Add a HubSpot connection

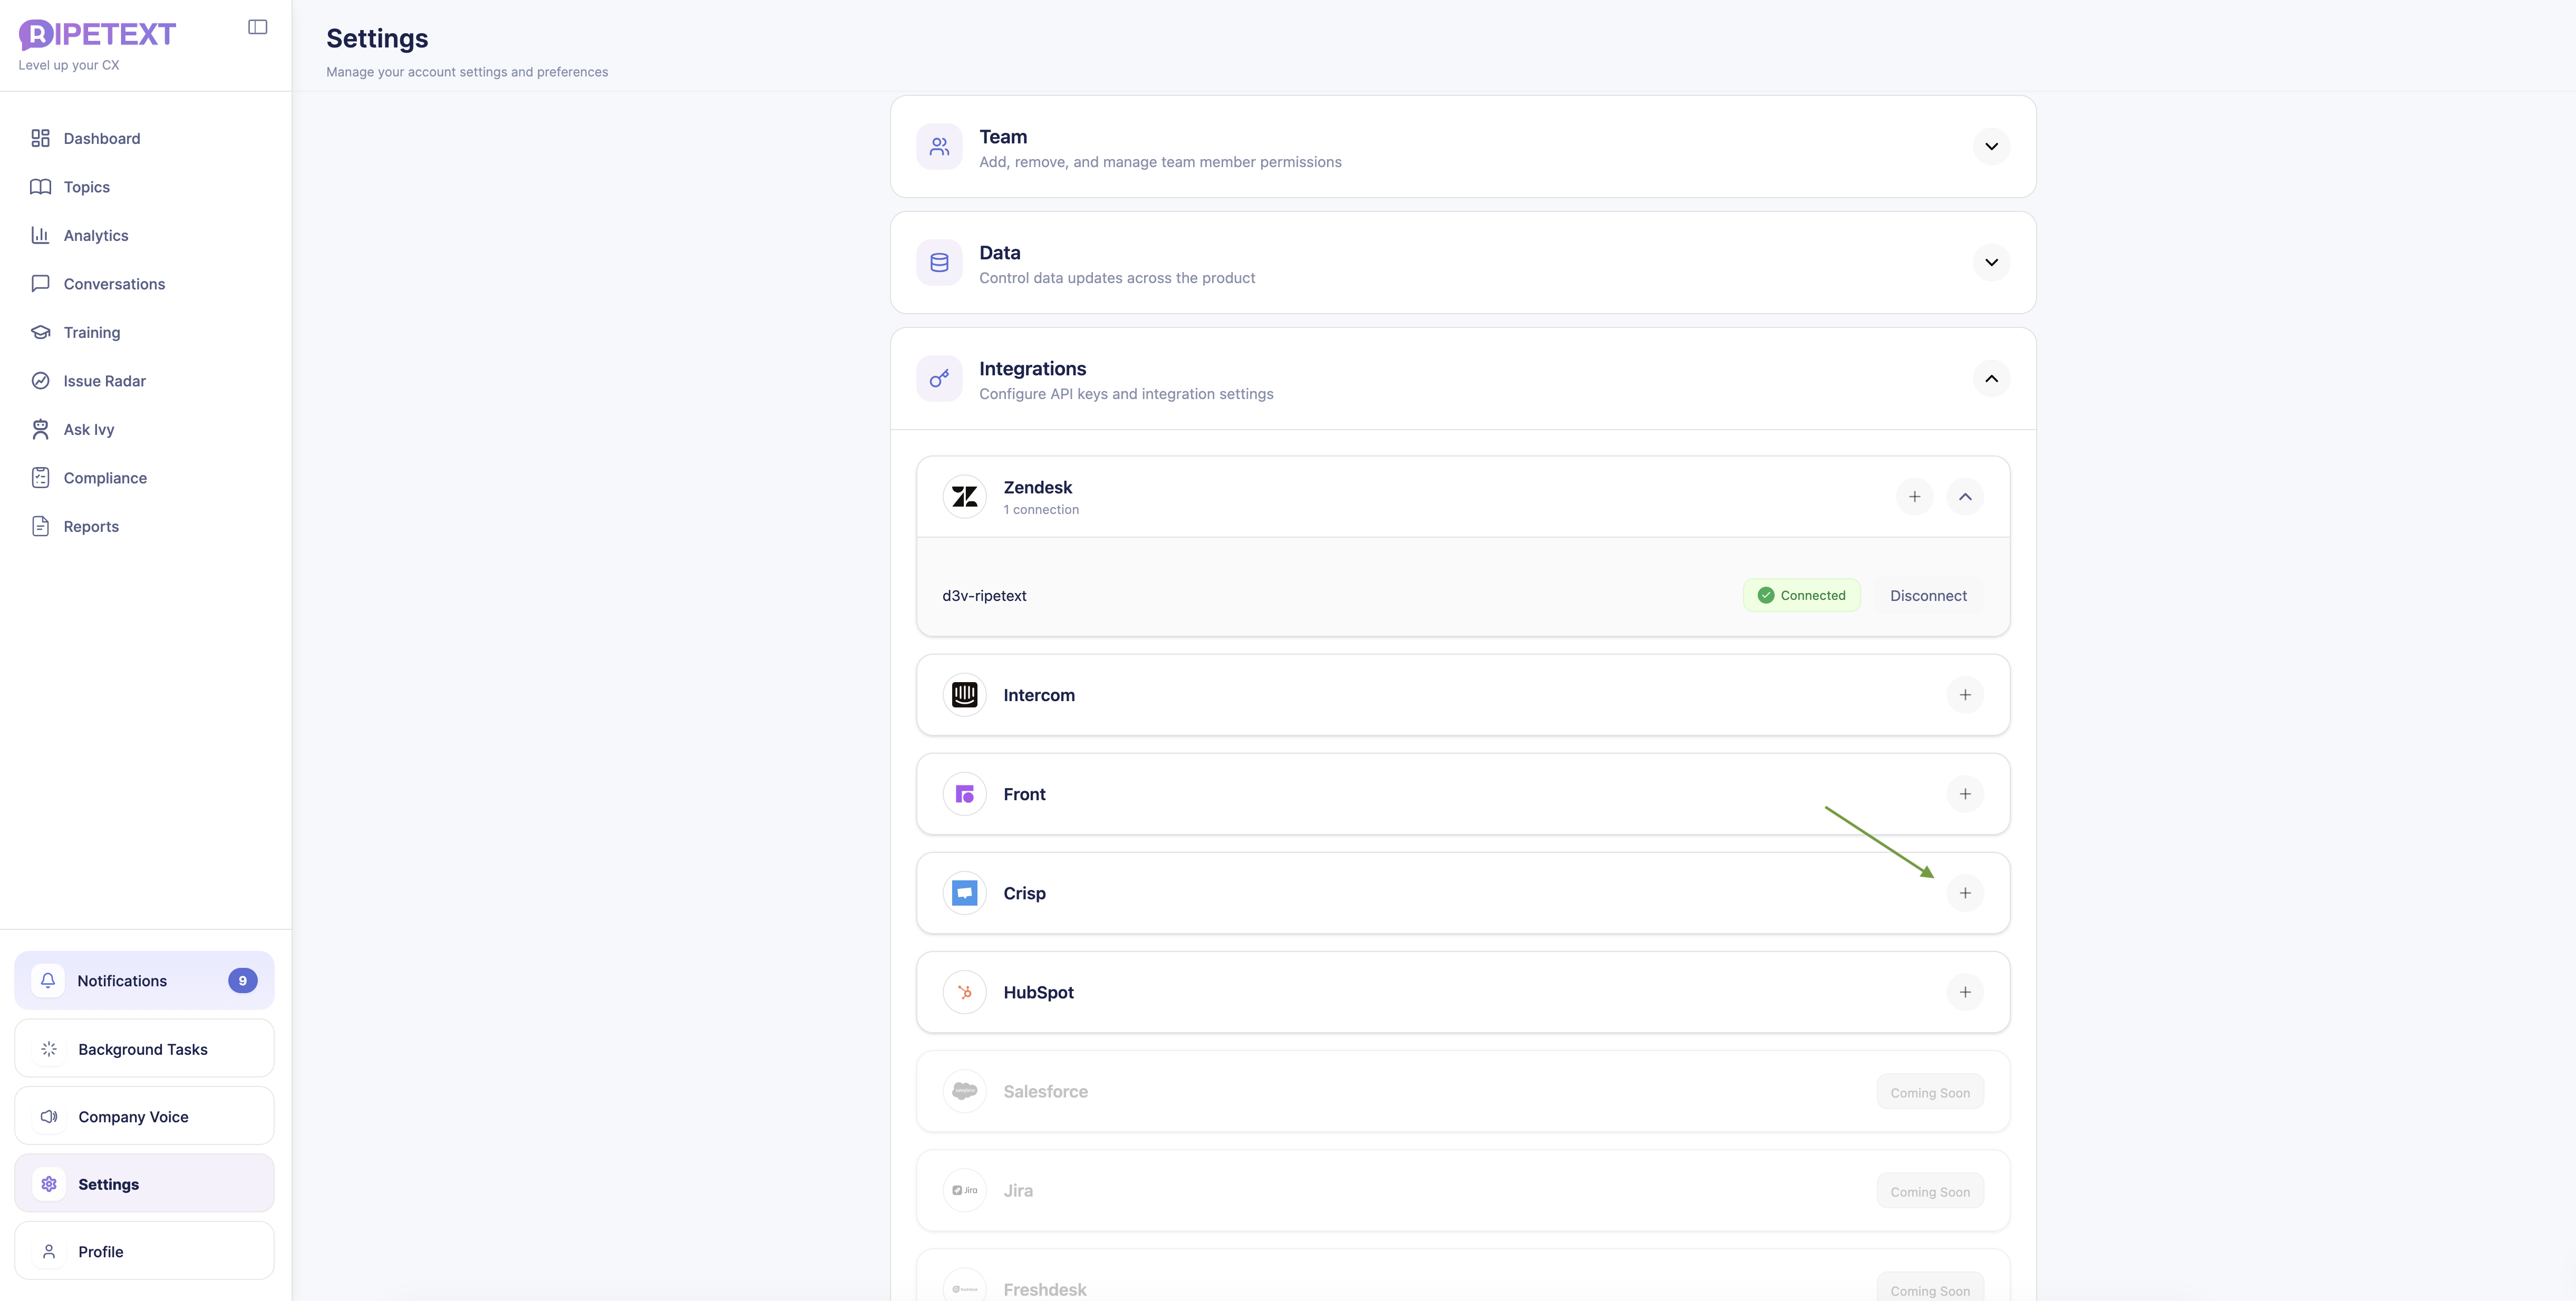(x=1965, y=992)
